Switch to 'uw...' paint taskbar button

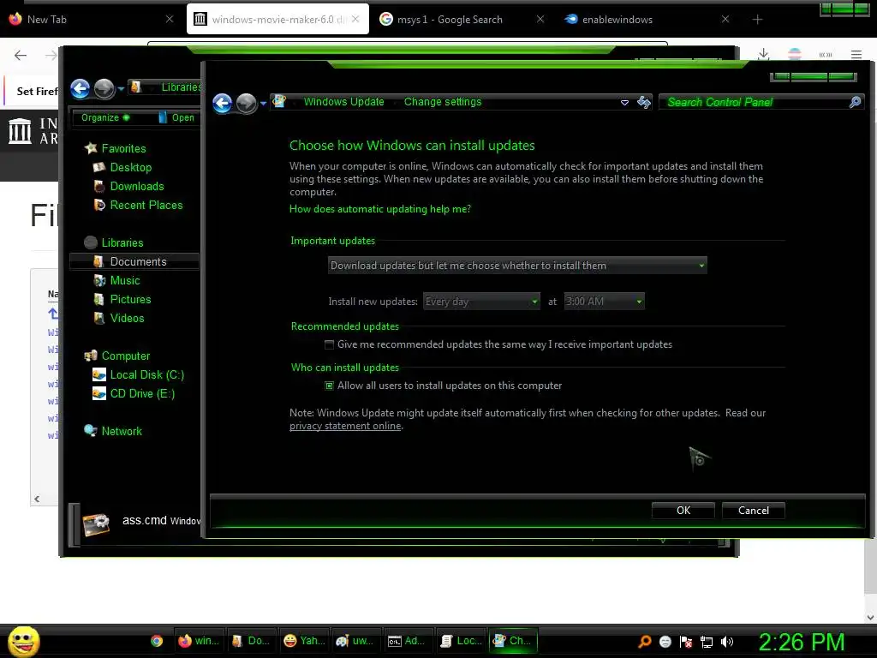355,641
